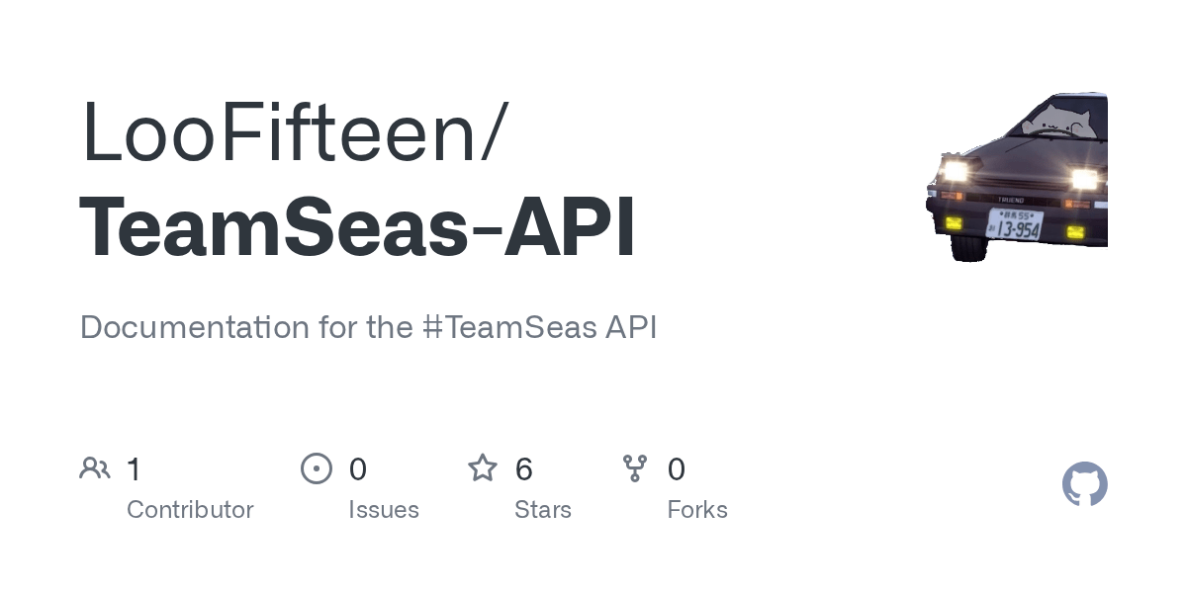Click the "Issues" label
The image size is (1187, 593).
click(384, 510)
